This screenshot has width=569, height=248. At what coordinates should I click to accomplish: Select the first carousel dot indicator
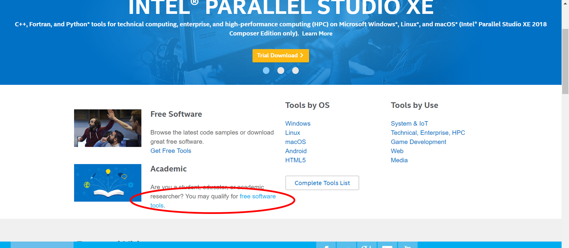click(266, 70)
